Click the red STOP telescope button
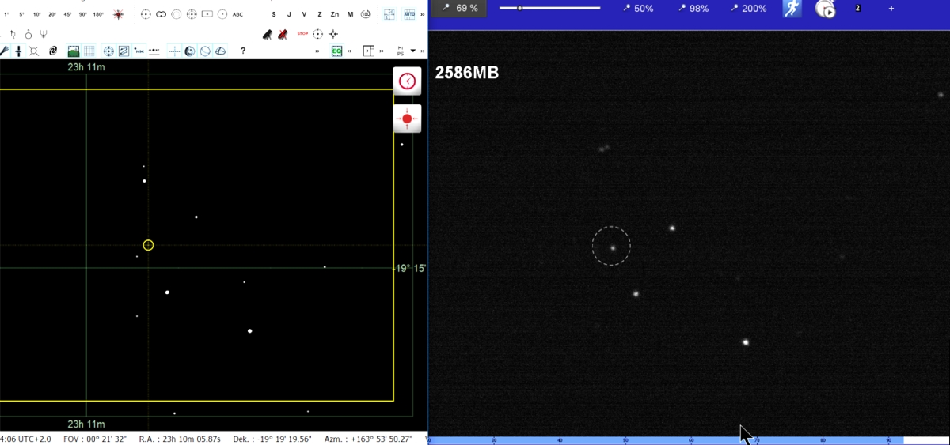The width and height of the screenshot is (950, 445). [302, 34]
